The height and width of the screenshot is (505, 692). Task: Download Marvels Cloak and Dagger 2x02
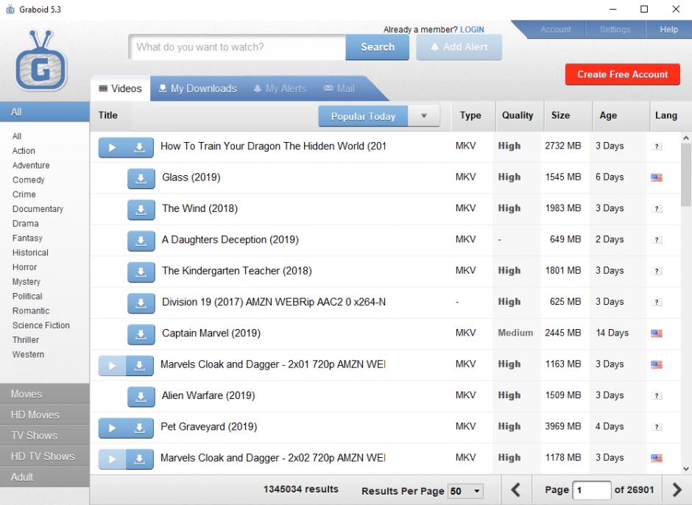[x=139, y=459]
